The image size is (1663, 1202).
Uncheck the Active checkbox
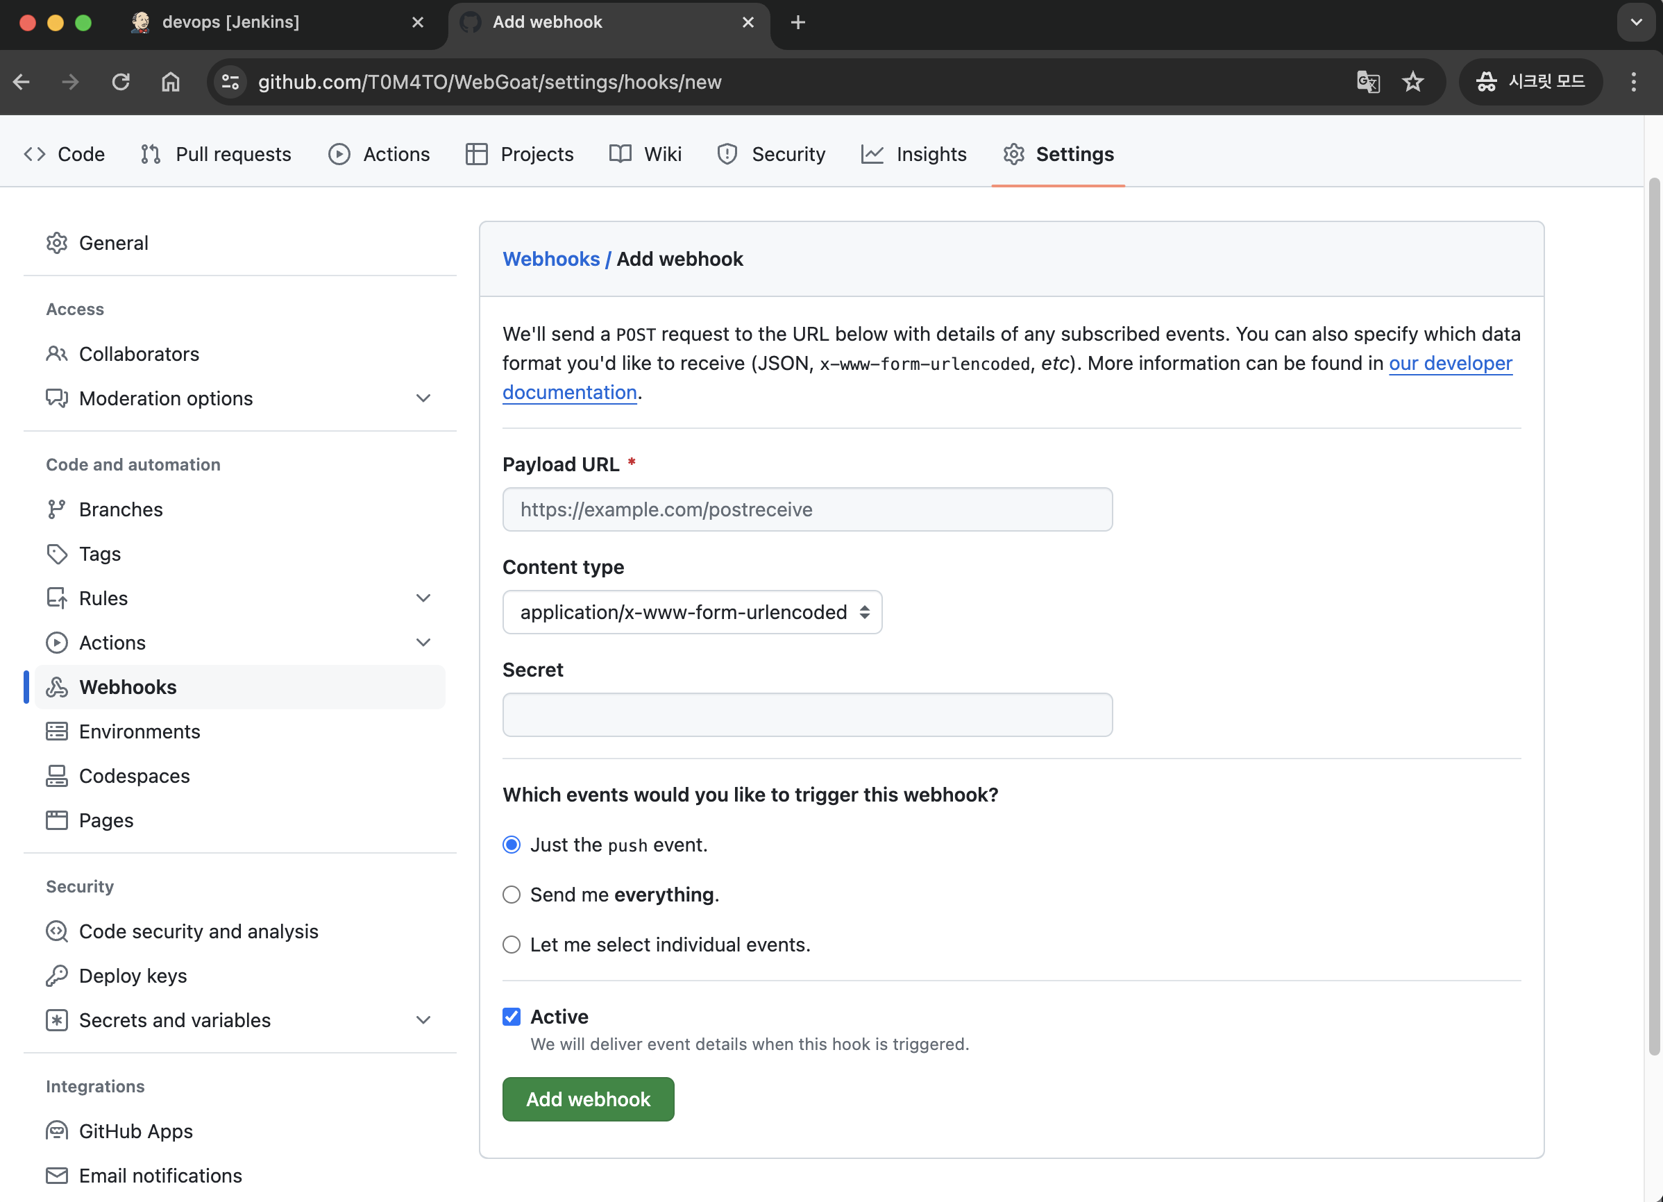tap(511, 1016)
